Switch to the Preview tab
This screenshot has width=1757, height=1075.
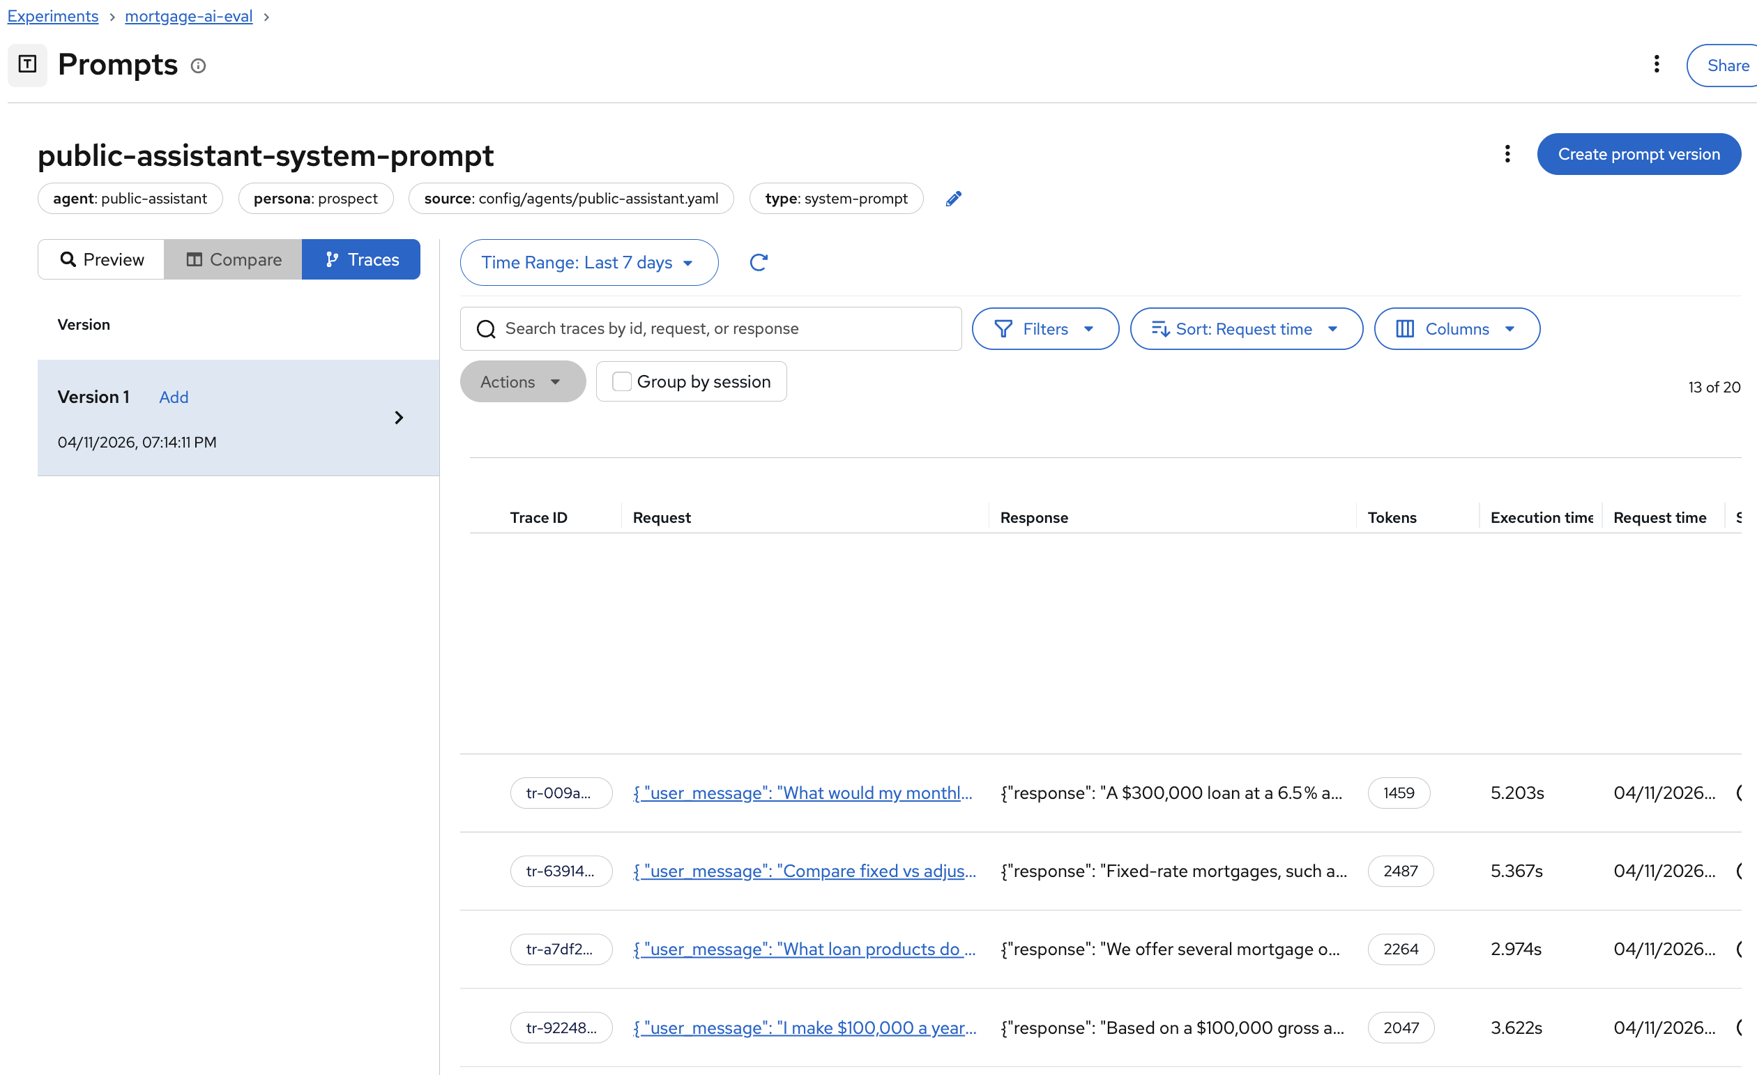click(101, 259)
